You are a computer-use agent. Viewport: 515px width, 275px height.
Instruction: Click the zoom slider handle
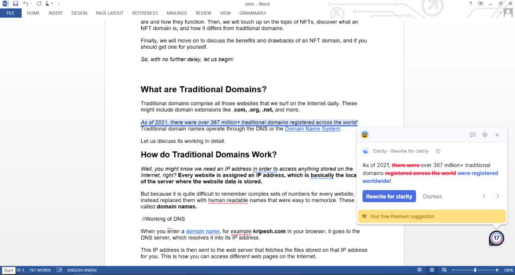click(x=475, y=270)
